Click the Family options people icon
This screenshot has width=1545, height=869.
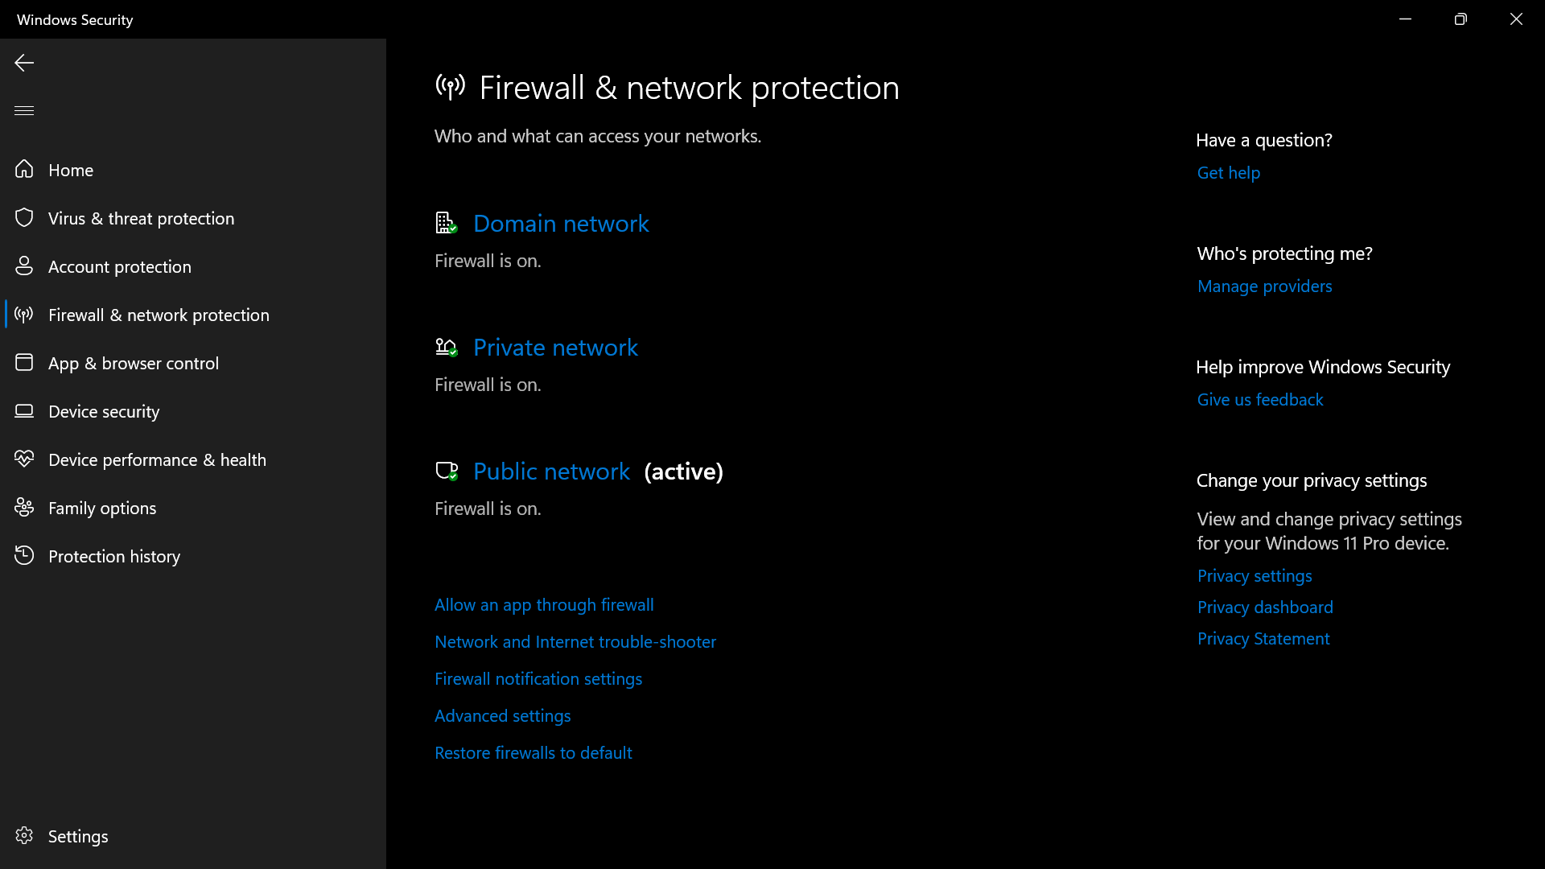[x=24, y=508]
